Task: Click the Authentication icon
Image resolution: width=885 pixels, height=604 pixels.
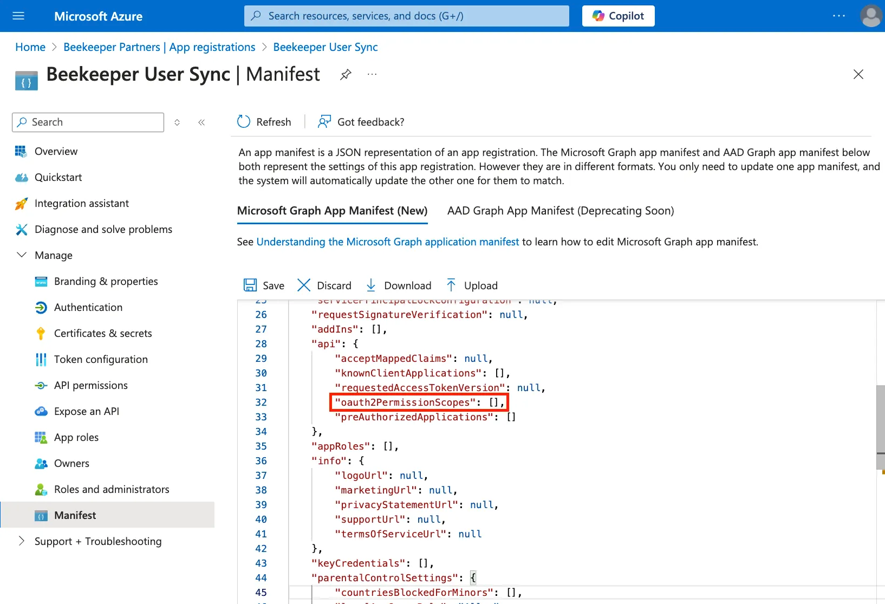Action: 41,308
